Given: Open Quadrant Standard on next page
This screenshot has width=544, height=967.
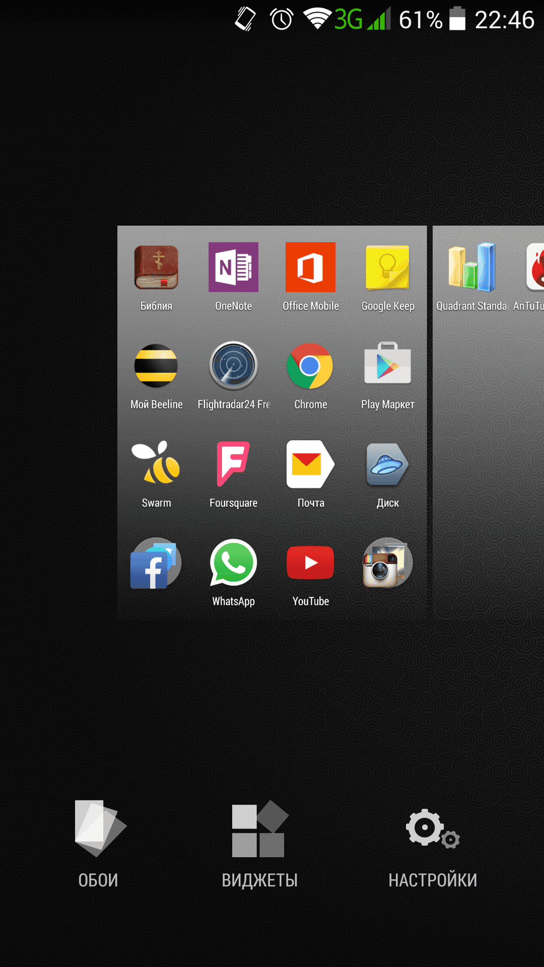Looking at the screenshot, I should 472,267.
